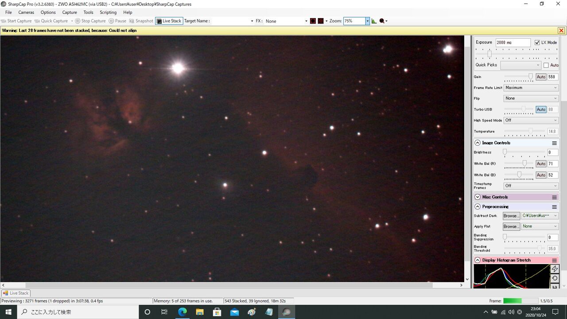Click Browse for Subtract Dark
The width and height of the screenshot is (567, 319).
coord(511,216)
